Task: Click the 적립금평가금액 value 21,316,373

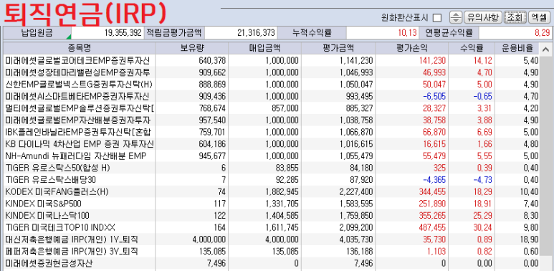Action: [x=256, y=33]
